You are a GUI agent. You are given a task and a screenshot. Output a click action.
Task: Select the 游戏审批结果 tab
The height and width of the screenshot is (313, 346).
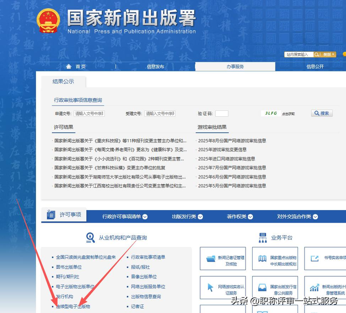tap(213, 126)
